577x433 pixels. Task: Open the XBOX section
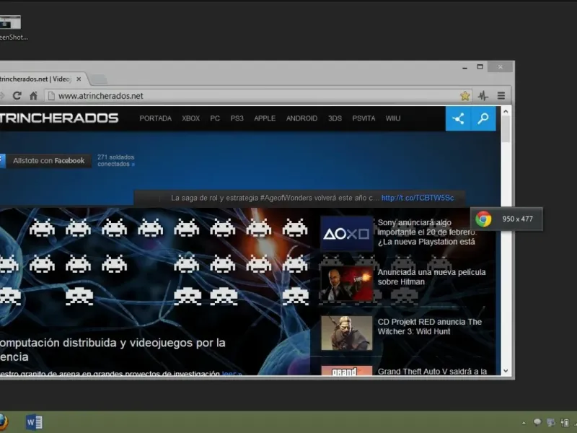coord(190,118)
